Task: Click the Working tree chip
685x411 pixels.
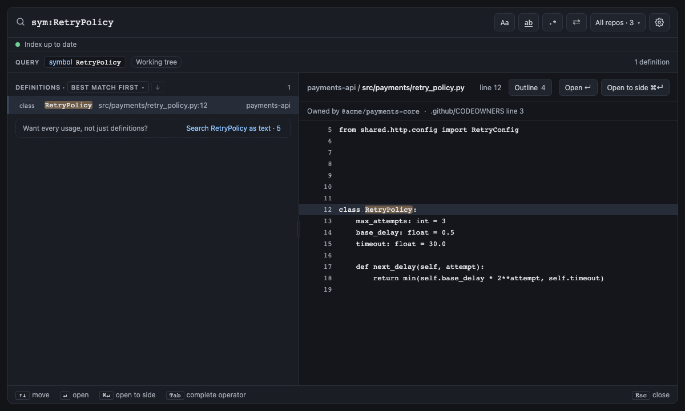Action: [x=156, y=62]
